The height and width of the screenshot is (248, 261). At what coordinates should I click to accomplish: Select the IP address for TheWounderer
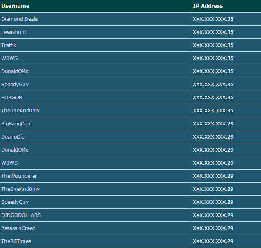point(213,176)
